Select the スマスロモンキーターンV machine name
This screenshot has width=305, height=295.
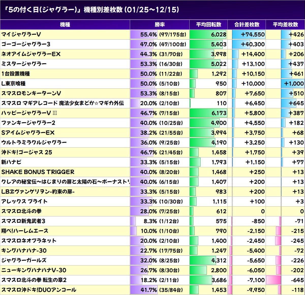pos(31,93)
